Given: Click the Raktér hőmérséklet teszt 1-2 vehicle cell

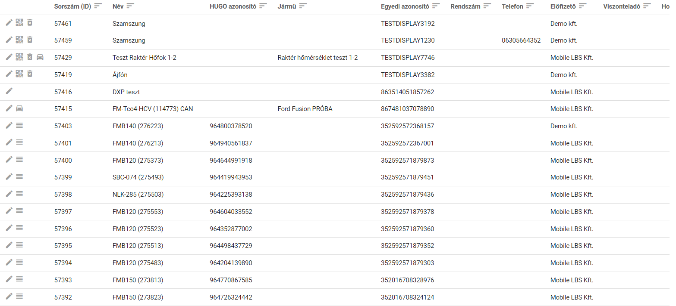Looking at the screenshot, I should click(x=318, y=58).
